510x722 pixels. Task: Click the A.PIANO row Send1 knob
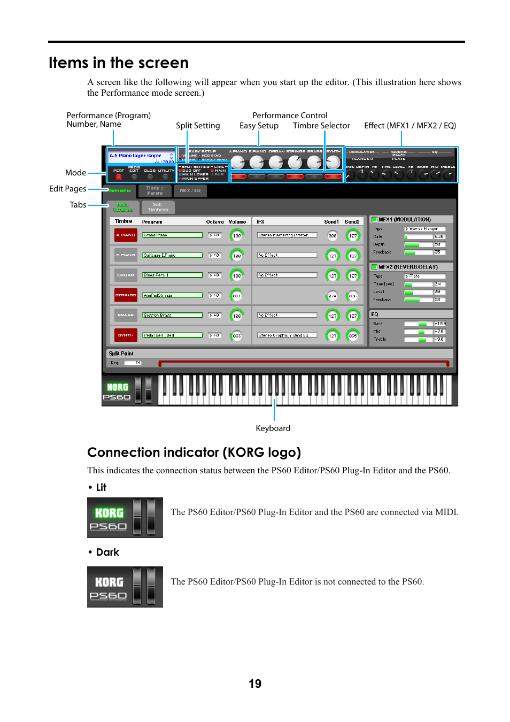[x=333, y=235]
